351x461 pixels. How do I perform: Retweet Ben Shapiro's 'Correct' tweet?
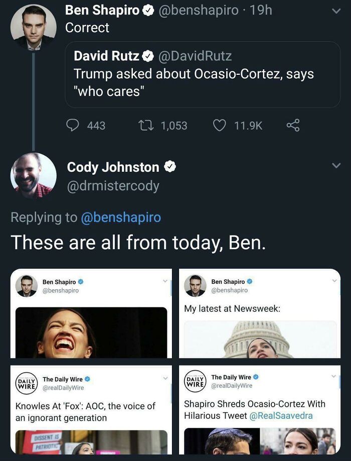[146, 126]
